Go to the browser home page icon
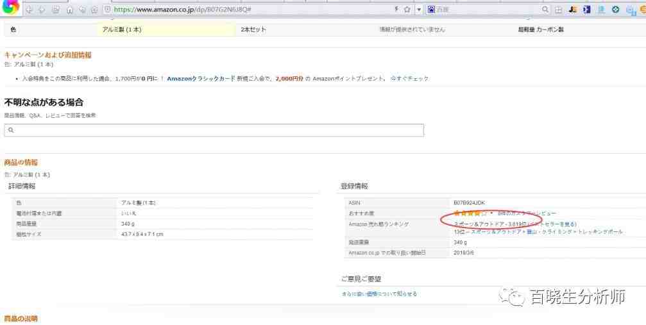Image resolution: width=646 pixels, height=325 pixels. pos(70,10)
